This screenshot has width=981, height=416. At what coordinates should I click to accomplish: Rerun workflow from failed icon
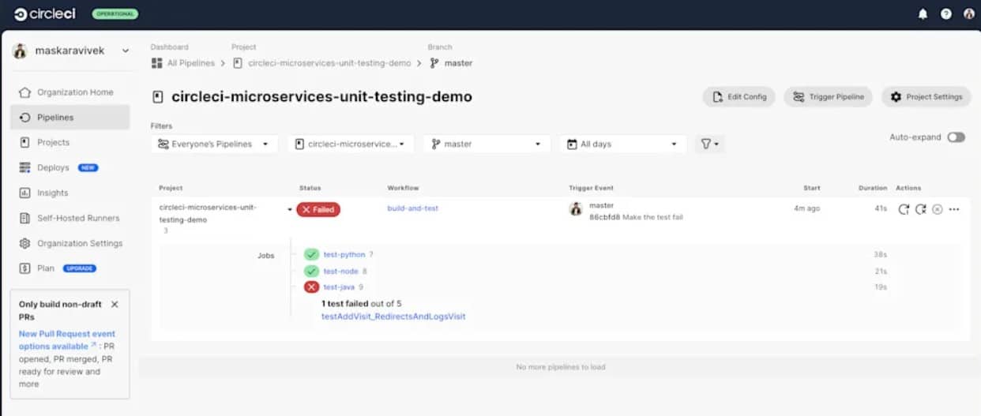(920, 209)
